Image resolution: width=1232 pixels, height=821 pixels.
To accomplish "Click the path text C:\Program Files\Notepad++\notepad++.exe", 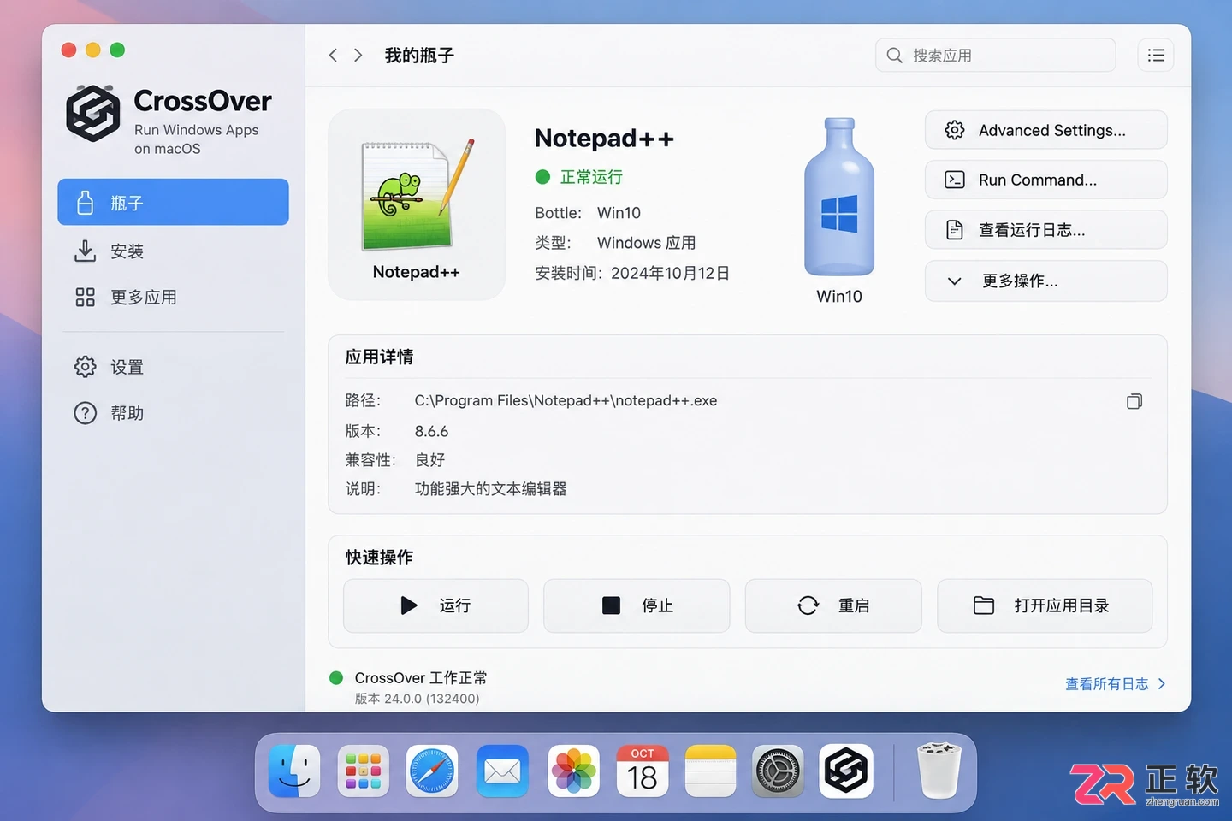I will (566, 400).
